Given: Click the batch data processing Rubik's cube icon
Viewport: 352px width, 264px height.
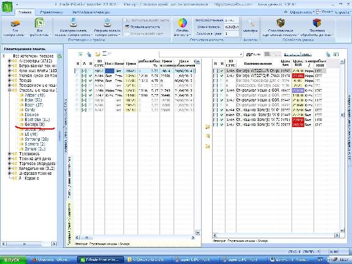Looking at the screenshot, I should point(317,23).
